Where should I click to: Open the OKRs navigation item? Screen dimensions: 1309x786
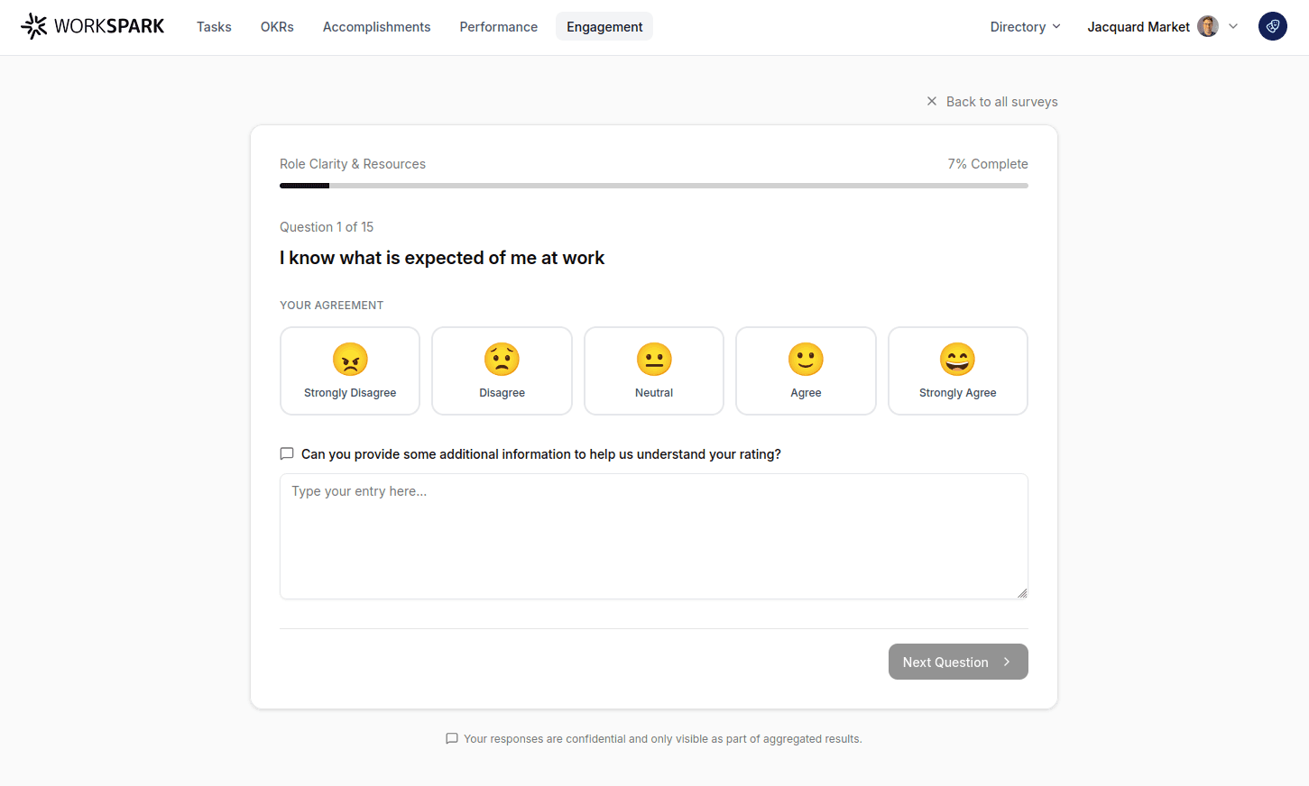click(276, 26)
